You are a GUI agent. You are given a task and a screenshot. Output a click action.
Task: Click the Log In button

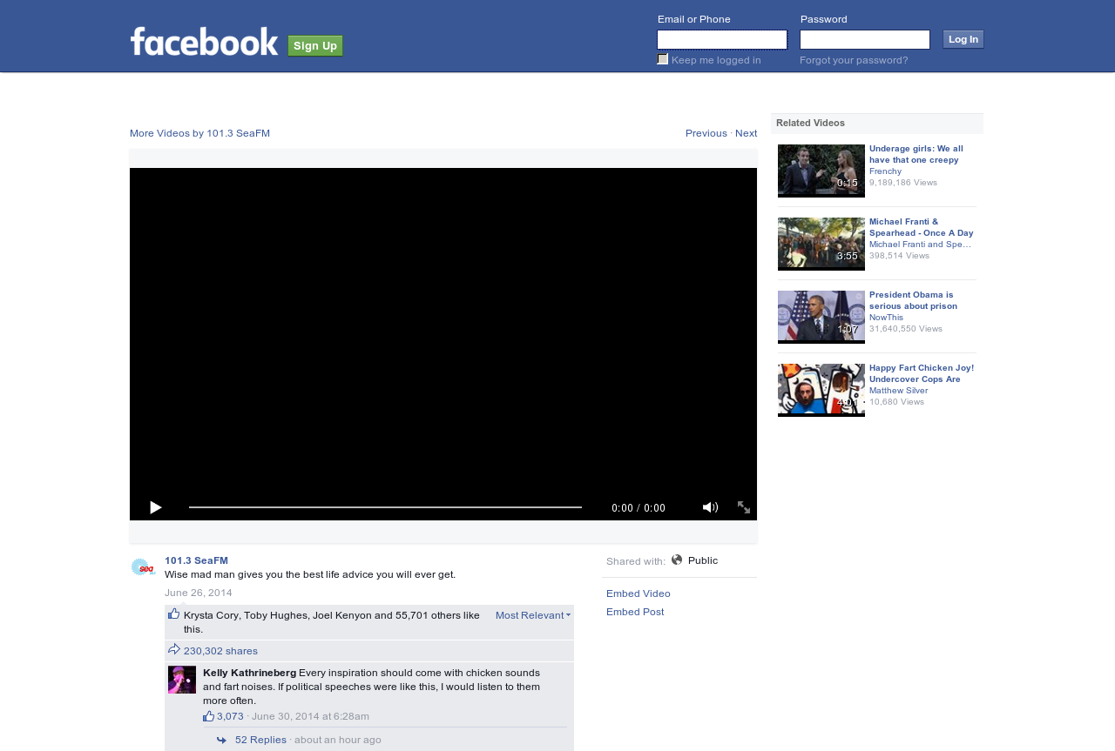coord(963,39)
